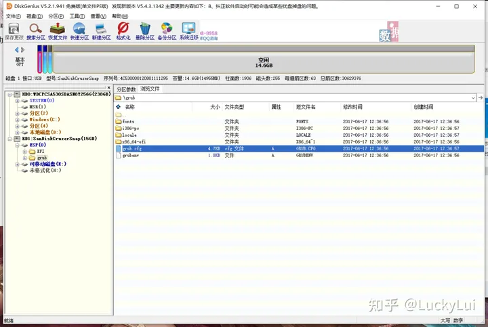Open the 搜索分区 (Search Partition) tool
Viewport: 488px width, 327px height.
[x=36, y=32]
